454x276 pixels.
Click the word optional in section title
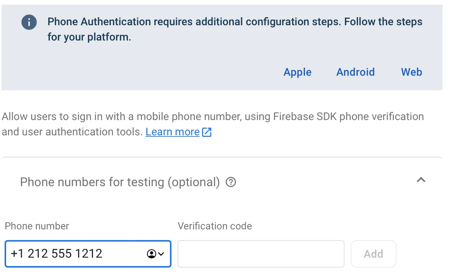click(x=193, y=182)
